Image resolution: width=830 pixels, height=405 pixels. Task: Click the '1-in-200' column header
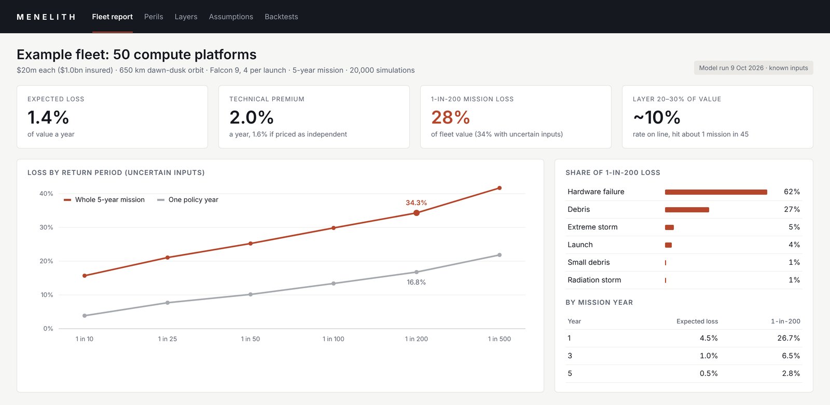tap(785, 321)
